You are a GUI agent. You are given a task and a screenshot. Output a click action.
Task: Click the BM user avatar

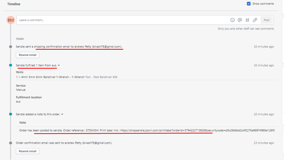(11, 20)
